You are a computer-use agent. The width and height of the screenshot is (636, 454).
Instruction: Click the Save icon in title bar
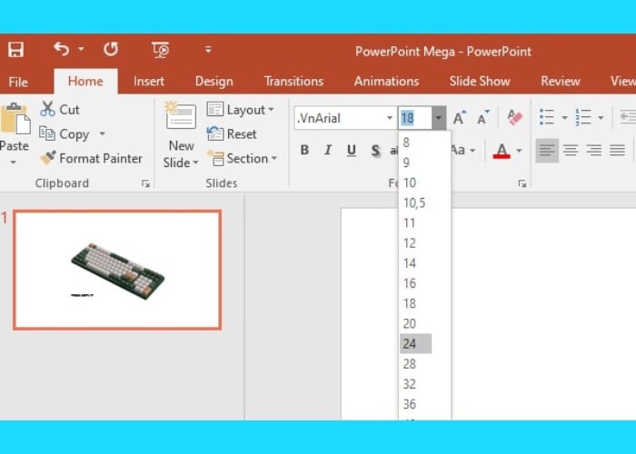pyautogui.click(x=16, y=50)
